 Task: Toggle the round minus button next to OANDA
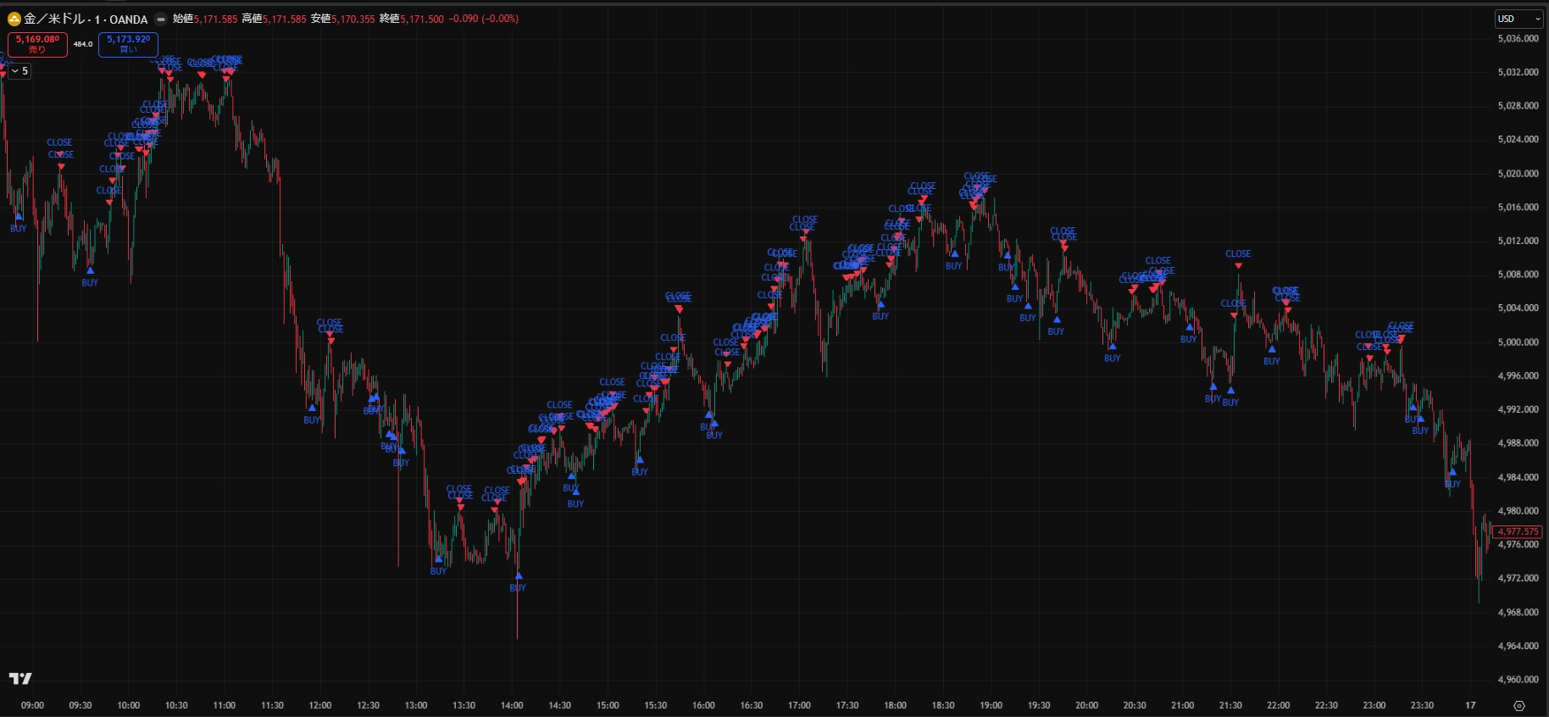point(160,19)
